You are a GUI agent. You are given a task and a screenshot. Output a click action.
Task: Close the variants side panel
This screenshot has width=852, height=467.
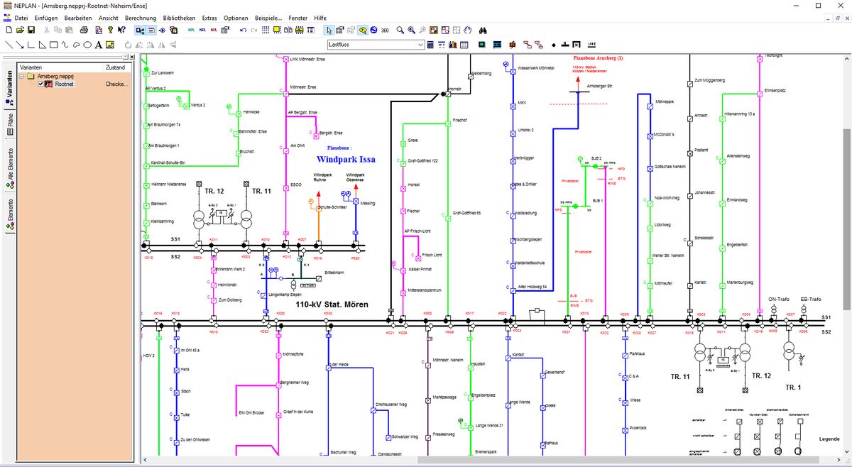point(130,57)
